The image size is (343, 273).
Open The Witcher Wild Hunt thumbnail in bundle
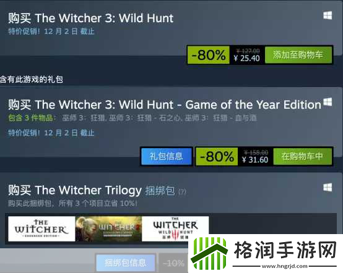(175, 229)
